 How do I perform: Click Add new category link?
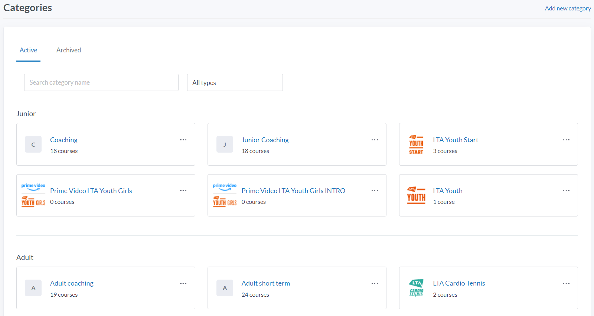pyautogui.click(x=568, y=8)
